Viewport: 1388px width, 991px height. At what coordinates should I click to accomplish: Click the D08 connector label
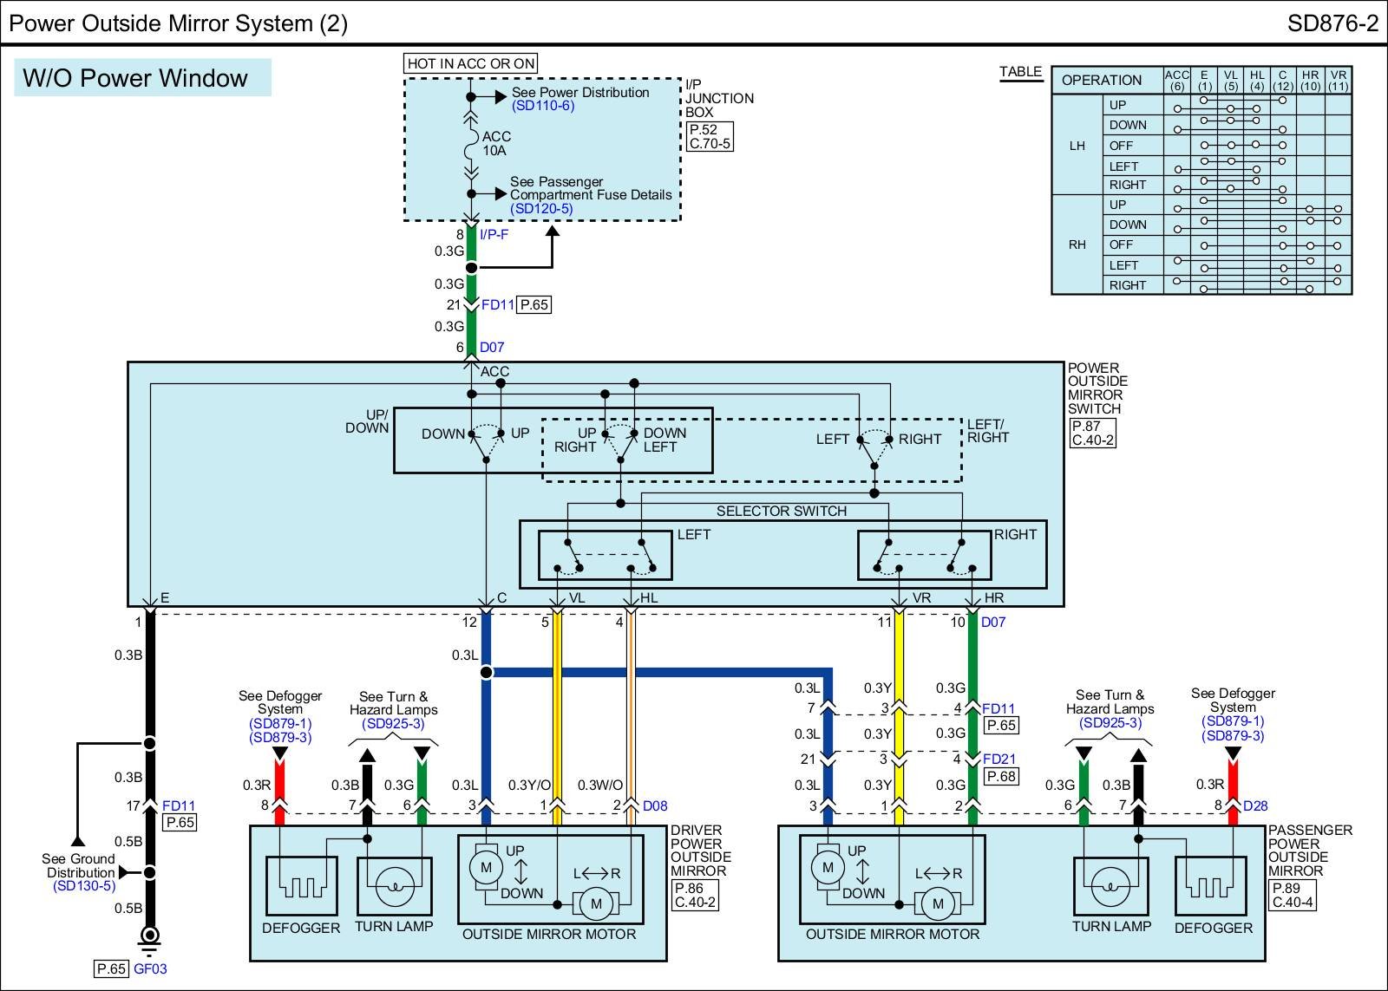coord(655,805)
